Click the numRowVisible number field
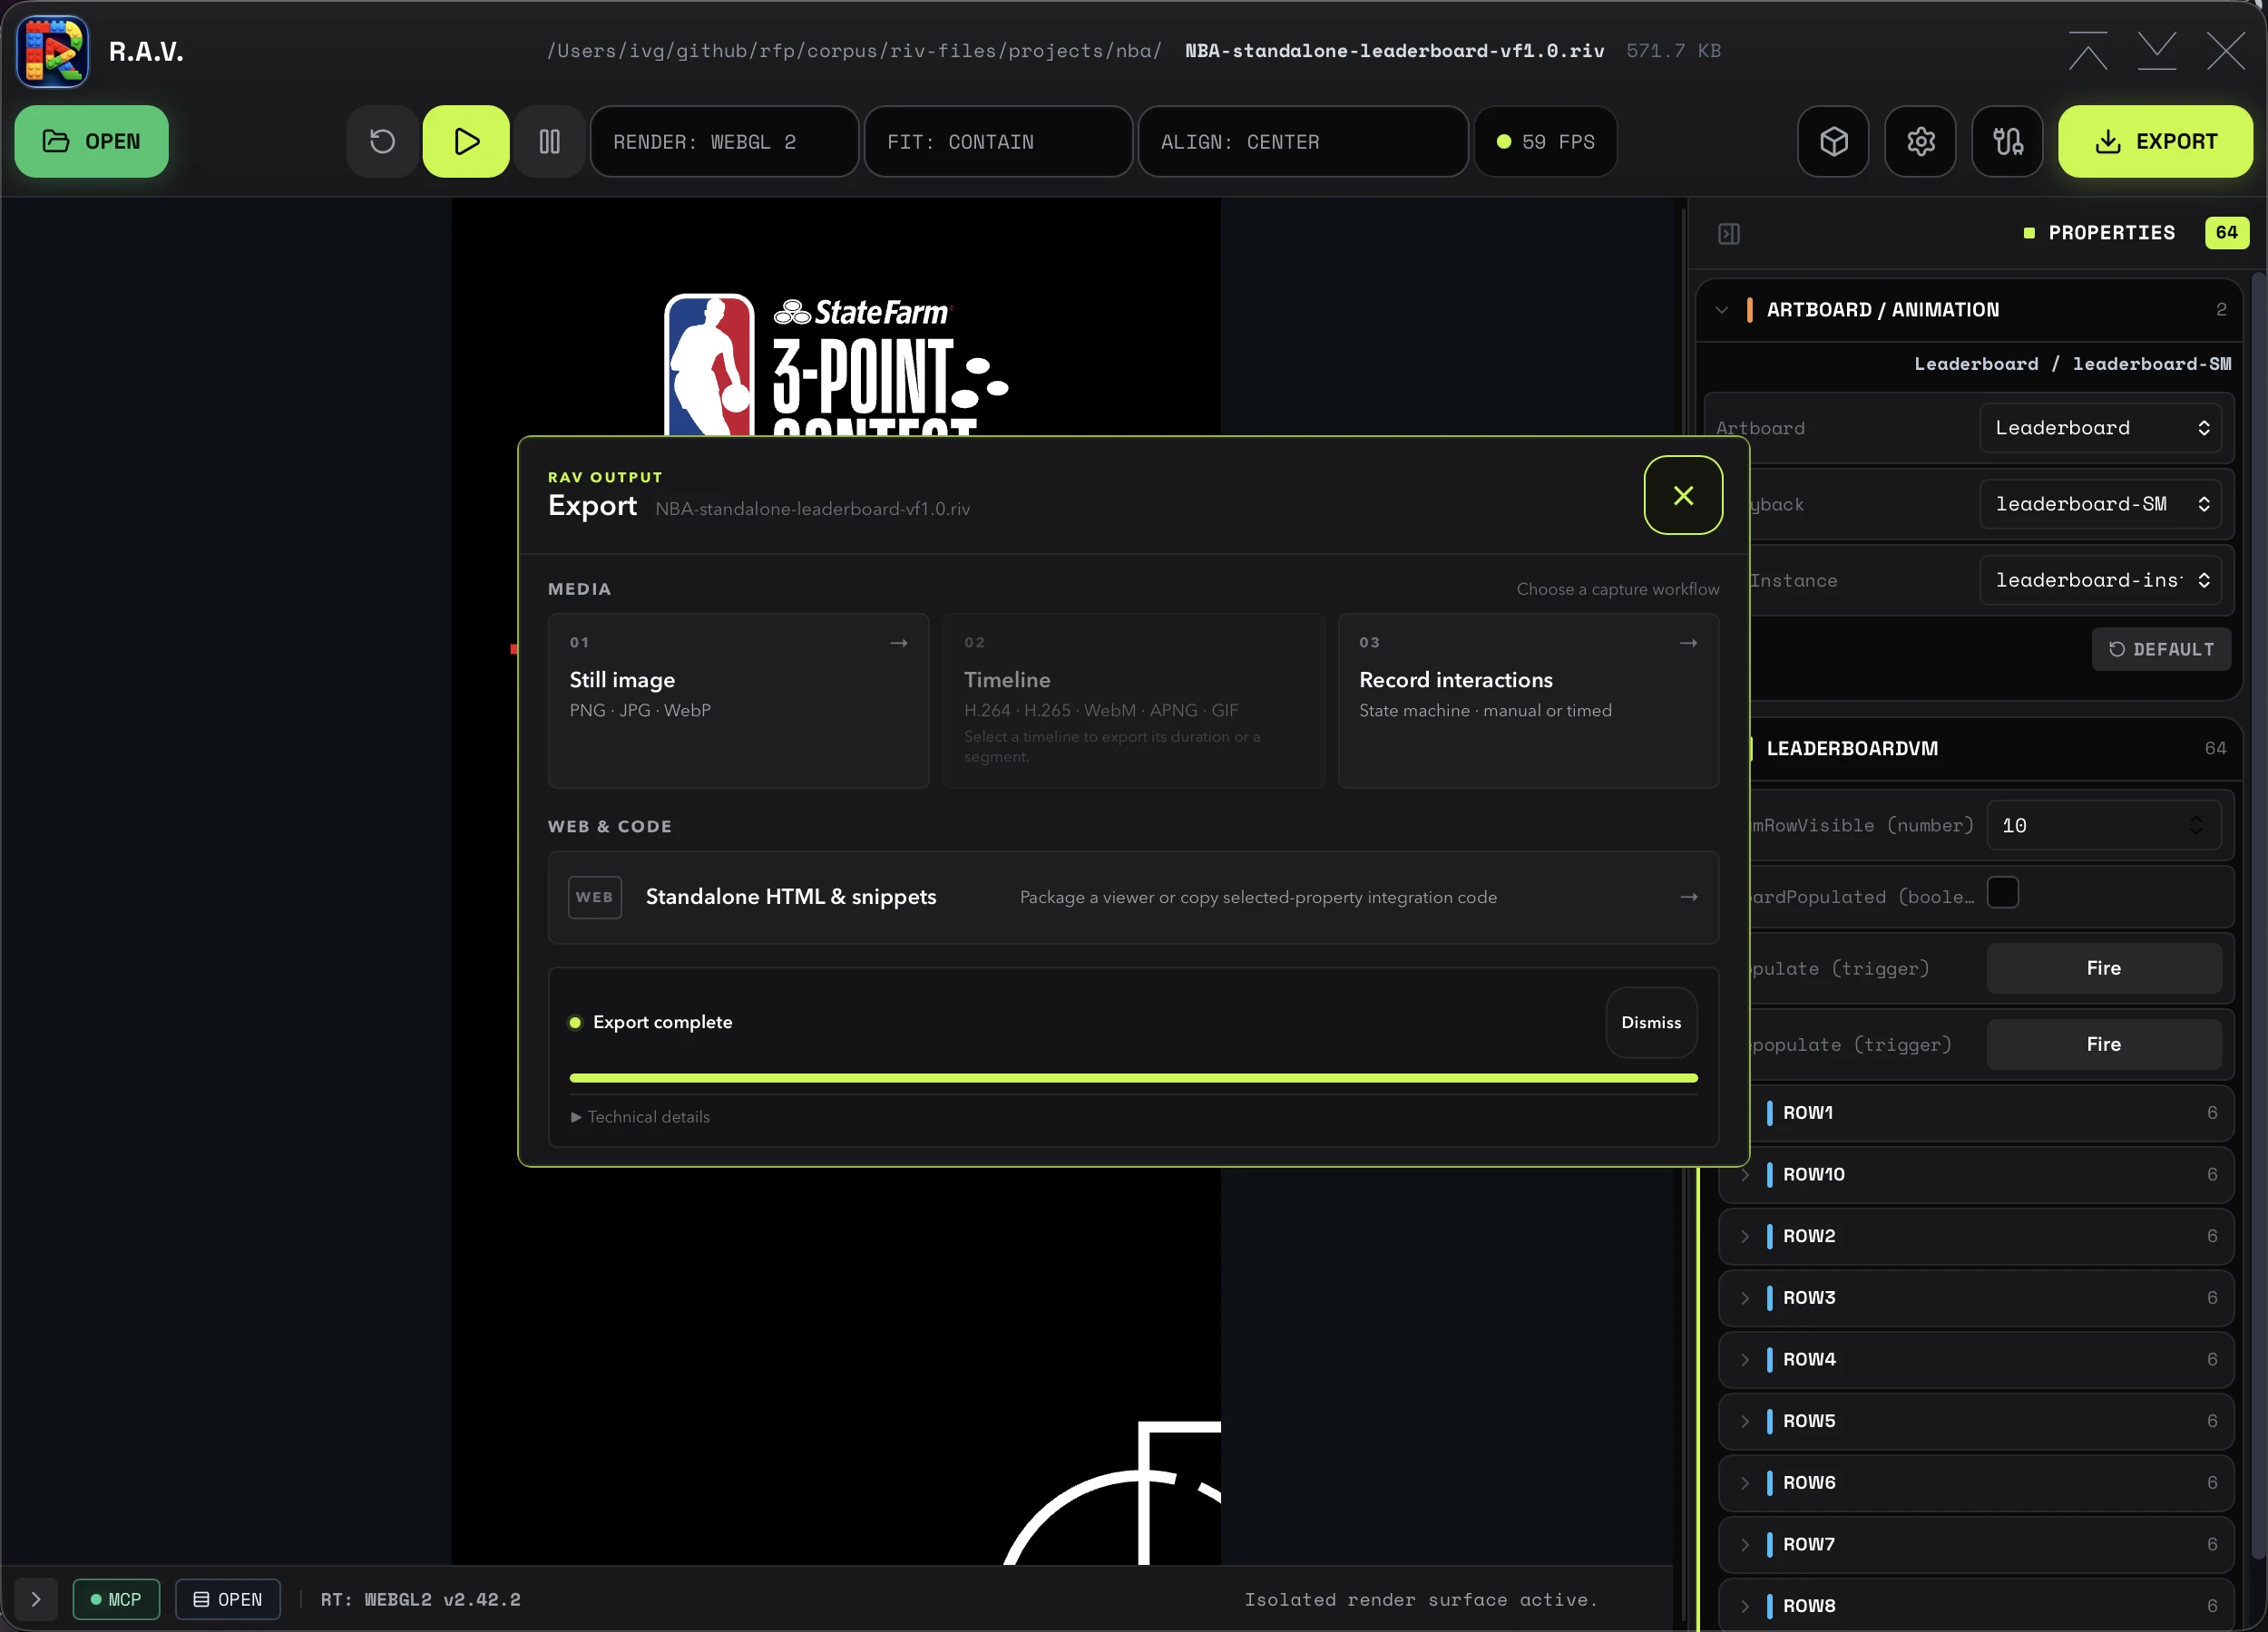This screenshot has width=2268, height=1632. pos(2104,825)
